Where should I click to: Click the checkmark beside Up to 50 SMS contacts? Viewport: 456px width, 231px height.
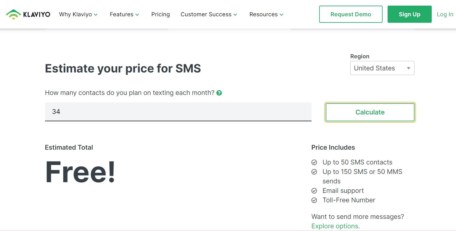point(314,162)
